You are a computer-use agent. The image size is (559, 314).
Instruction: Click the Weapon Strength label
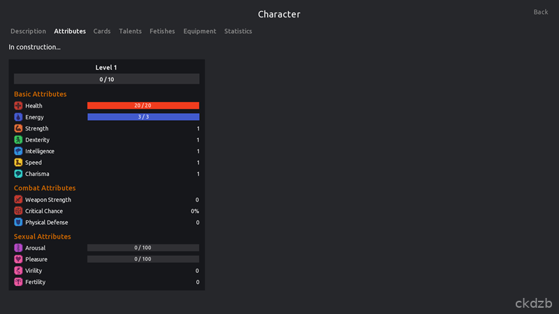[x=48, y=200]
